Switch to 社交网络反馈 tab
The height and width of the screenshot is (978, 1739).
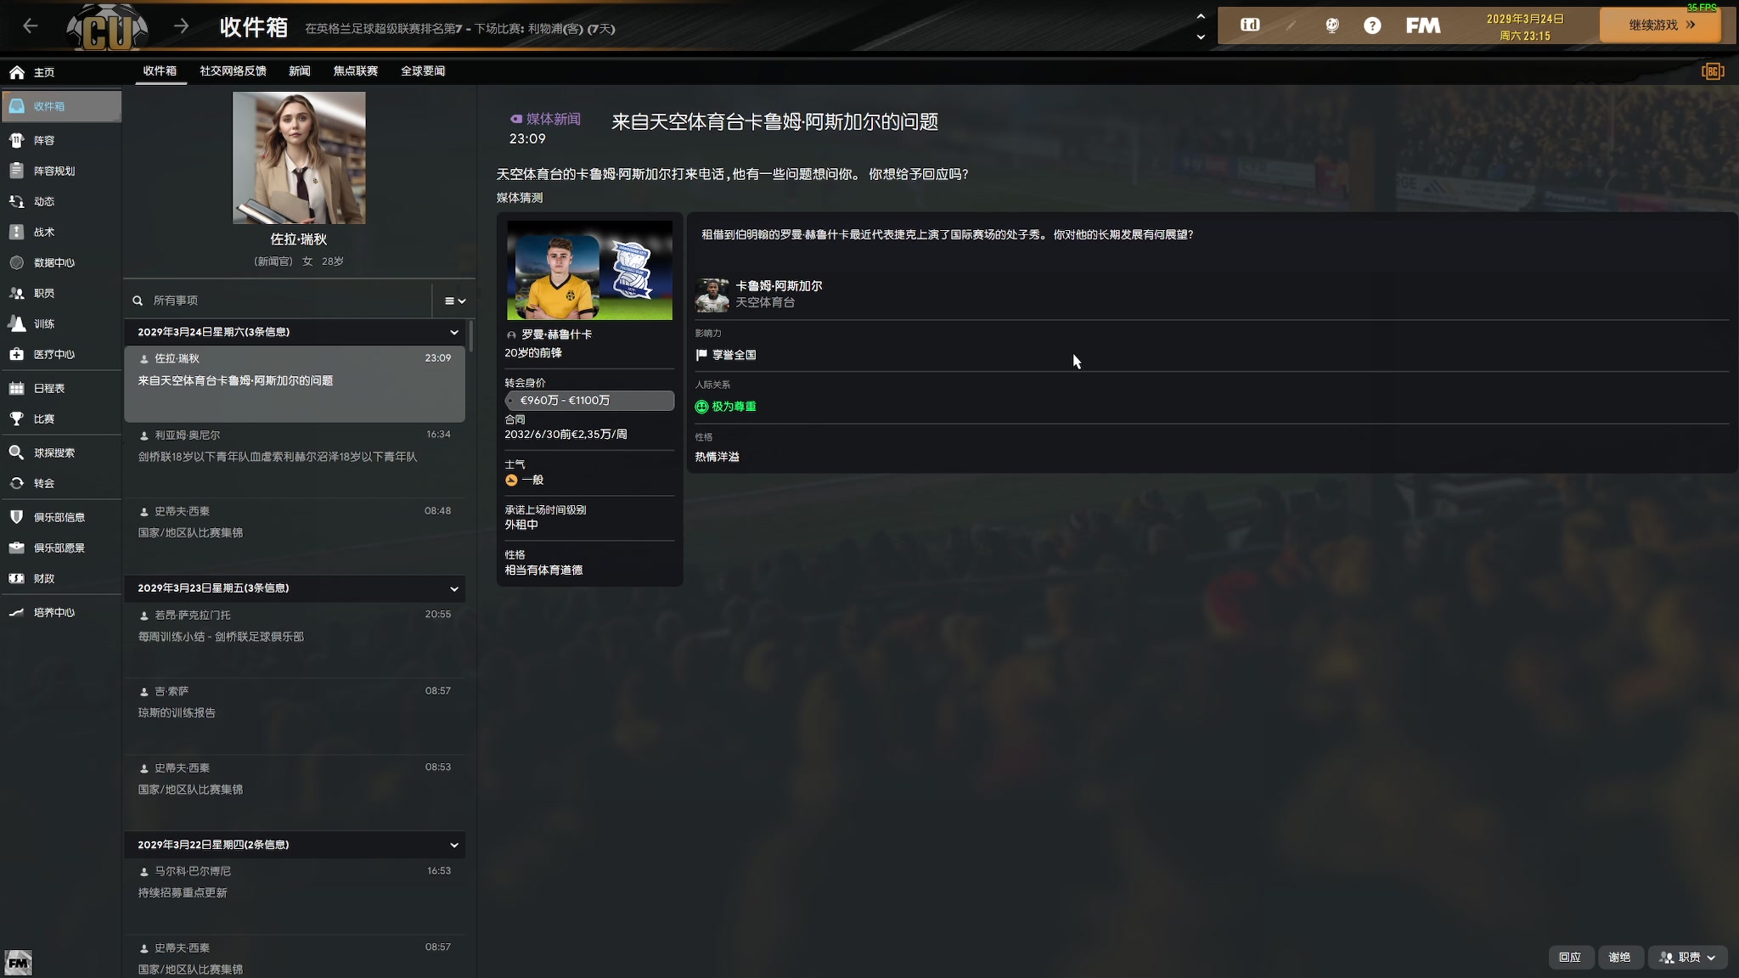233,70
